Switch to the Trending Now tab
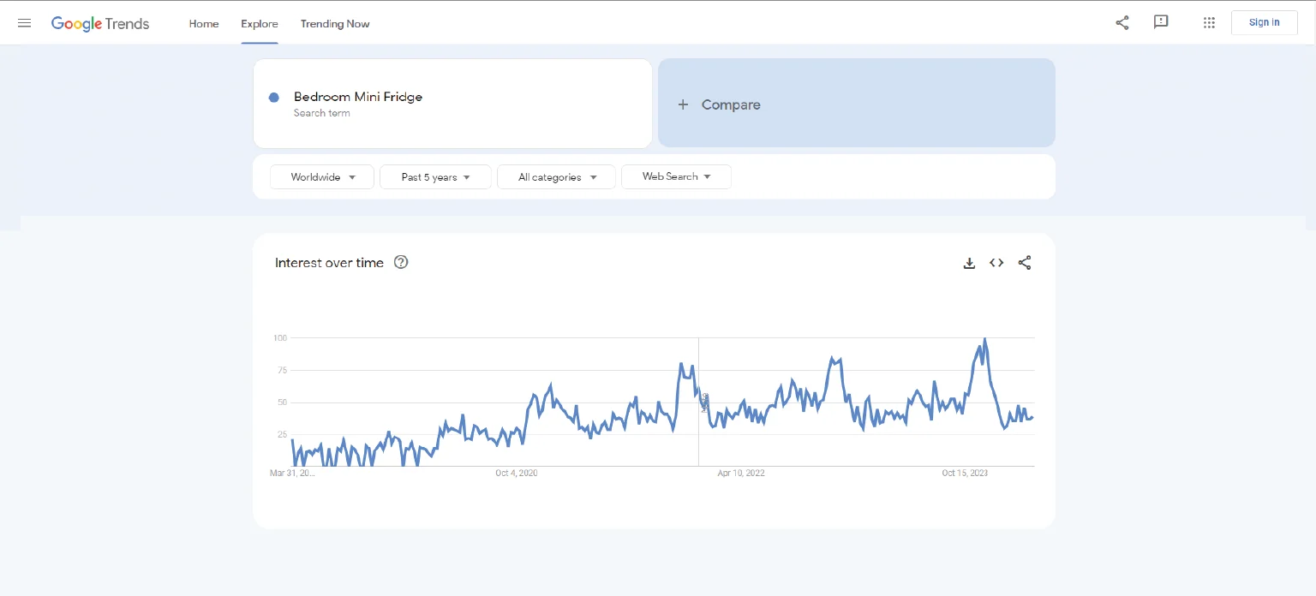 click(x=335, y=24)
